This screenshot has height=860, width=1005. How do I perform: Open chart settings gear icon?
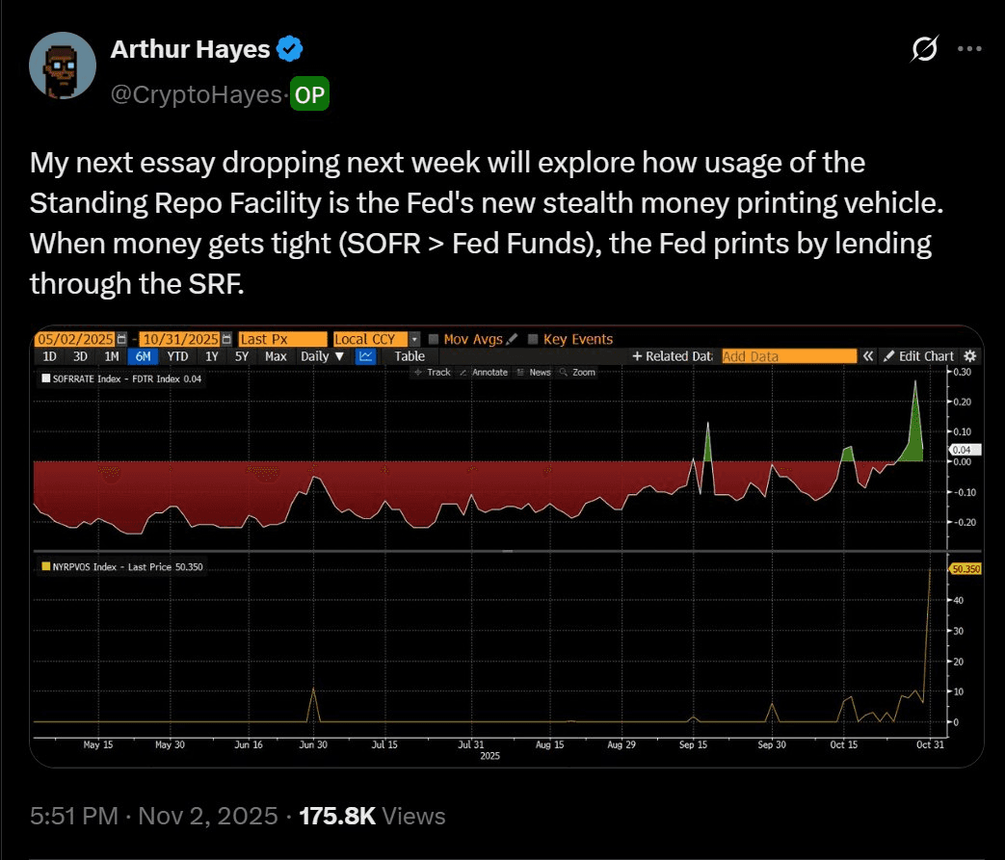[x=969, y=356]
